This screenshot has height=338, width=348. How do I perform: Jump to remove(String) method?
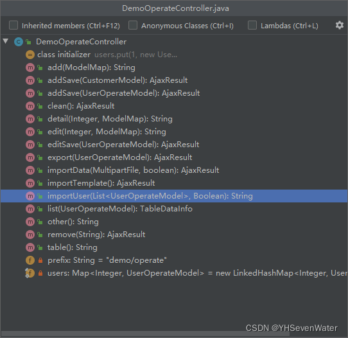click(x=96, y=235)
